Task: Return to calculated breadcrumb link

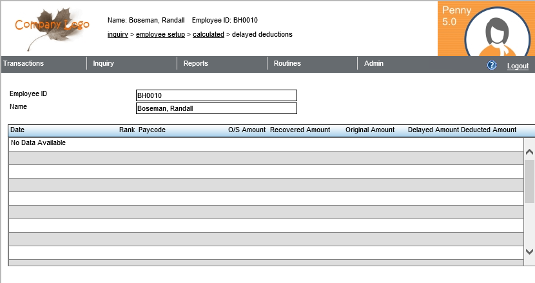Action: (208, 34)
